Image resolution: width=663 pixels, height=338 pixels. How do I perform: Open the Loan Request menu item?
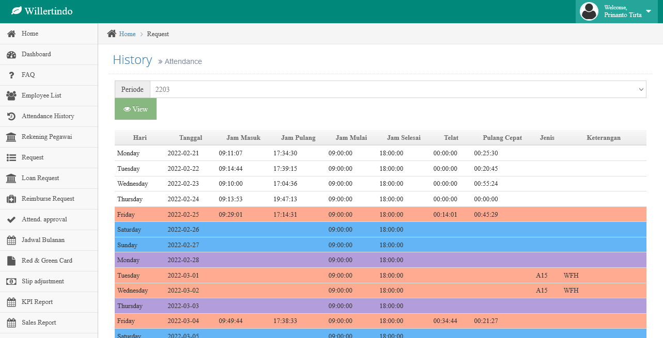point(49,178)
